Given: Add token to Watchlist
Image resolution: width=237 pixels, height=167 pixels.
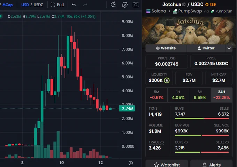Looking at the screenshot, I should [167, 164].
